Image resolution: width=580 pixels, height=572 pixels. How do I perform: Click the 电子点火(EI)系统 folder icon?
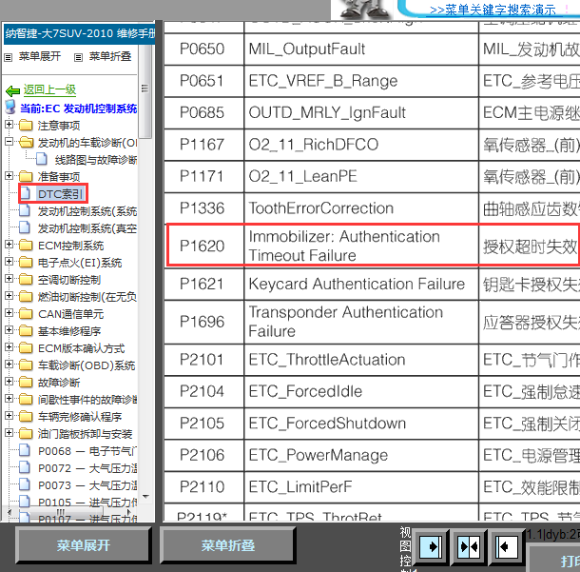(26, 262)
